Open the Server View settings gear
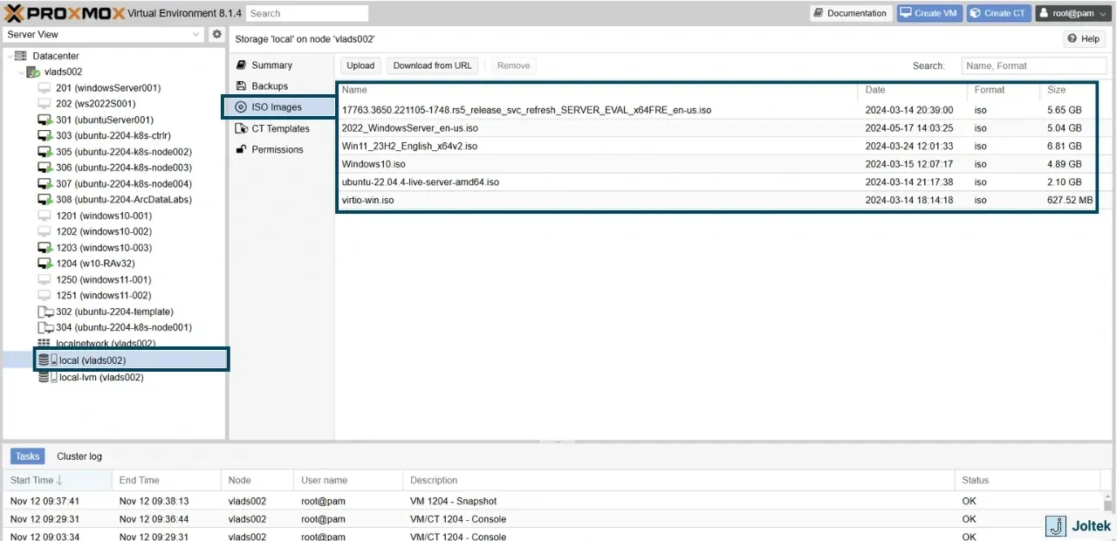Screen dimensions: 1117x541 point(217,34)
